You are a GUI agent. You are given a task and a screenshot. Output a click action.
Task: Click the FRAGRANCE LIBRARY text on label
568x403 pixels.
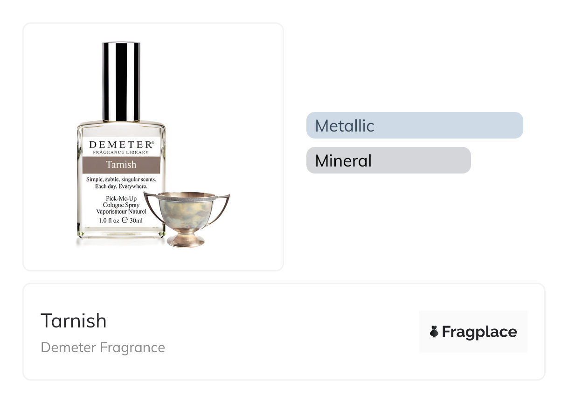tap(121, 153)
